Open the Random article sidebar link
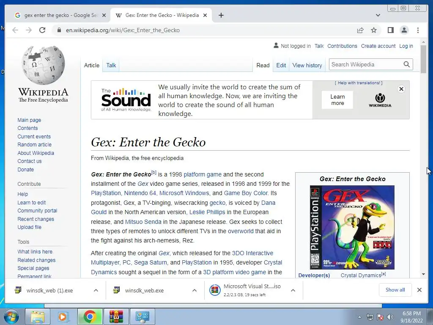The image size is (433, 325). click(35, 145)
